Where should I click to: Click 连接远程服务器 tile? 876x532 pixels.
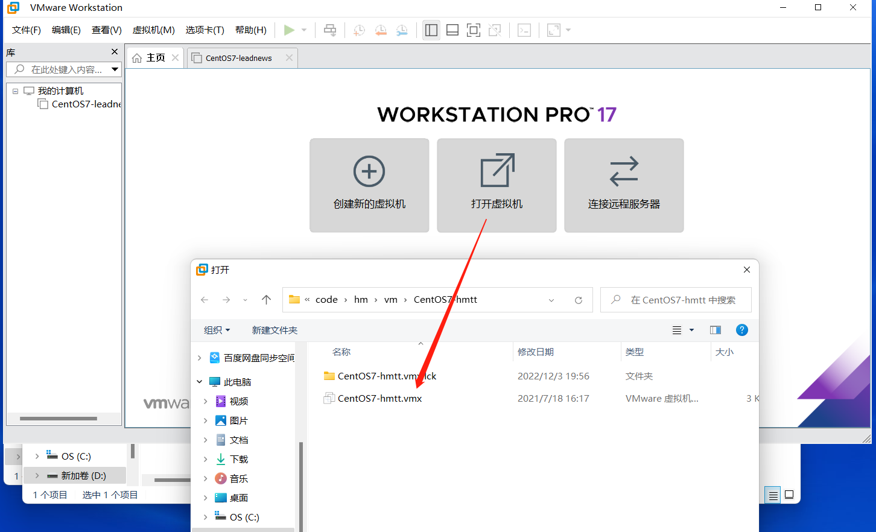click(624, 185)
